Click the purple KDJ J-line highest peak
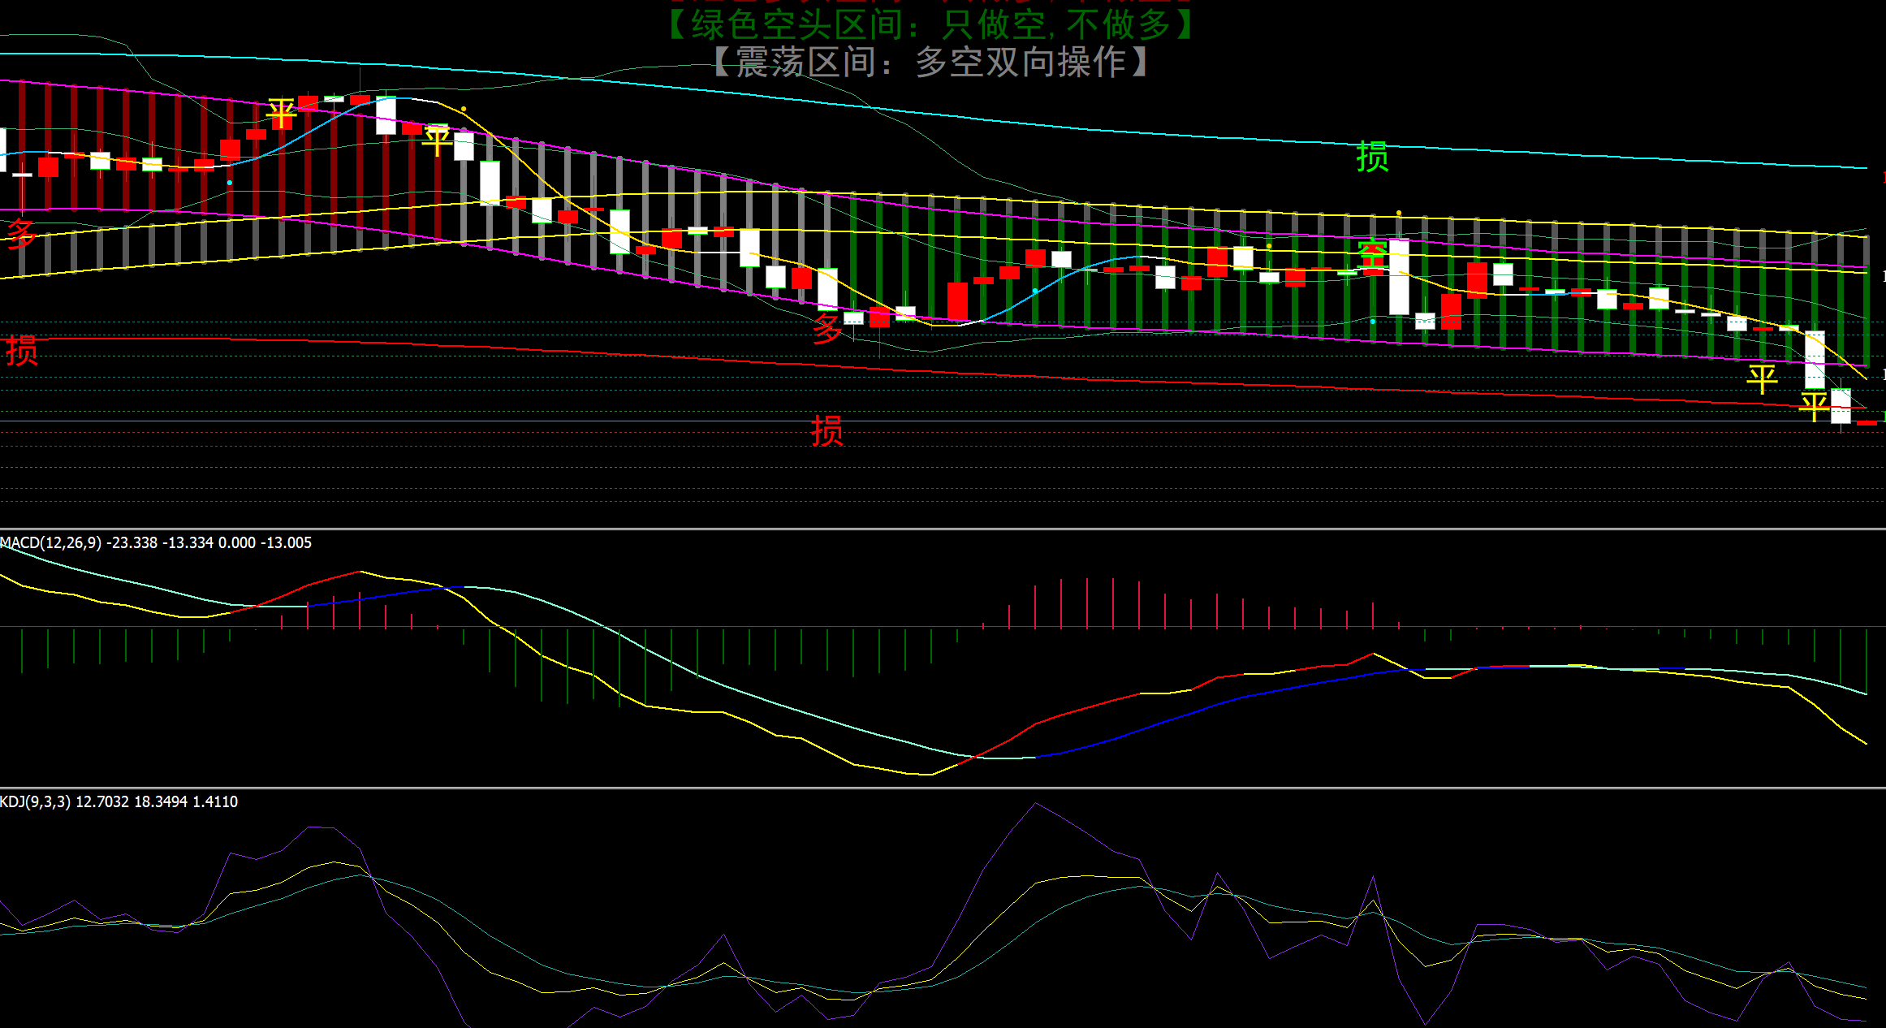Screen dimensions: 1886x1028 coord(1035,805)
